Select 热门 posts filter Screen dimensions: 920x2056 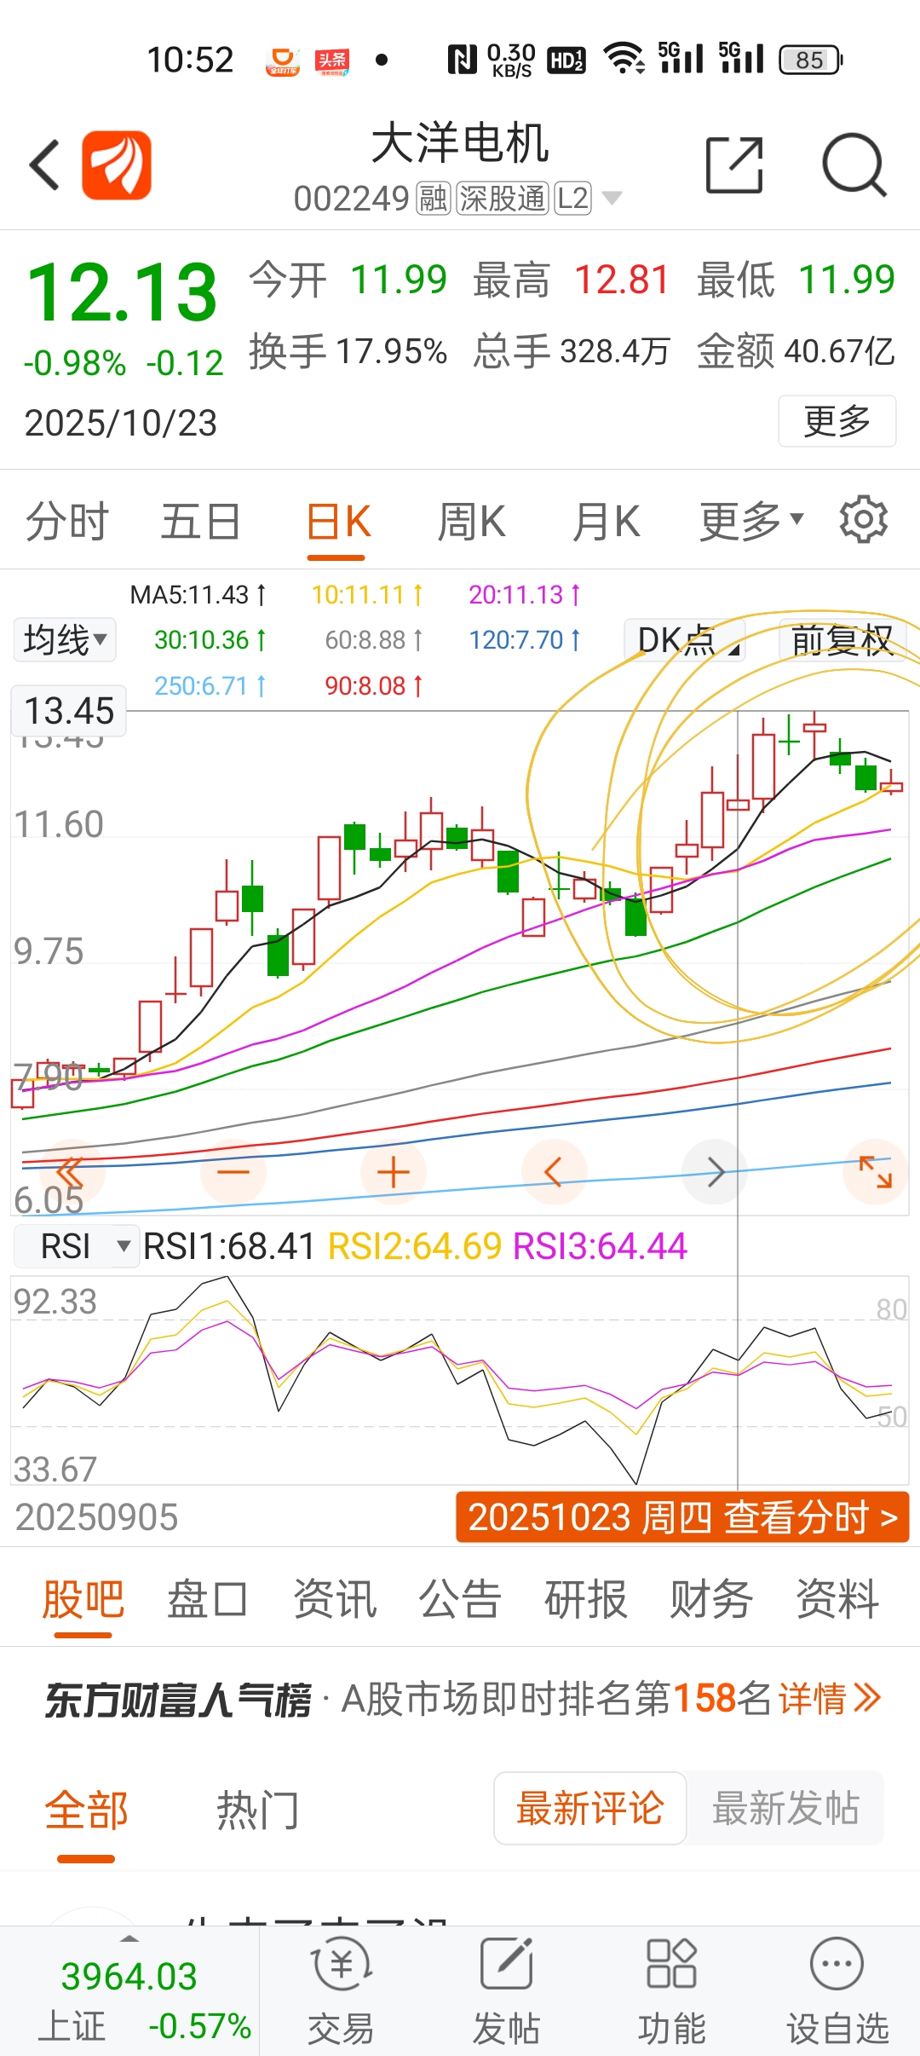coord(257,1810)
